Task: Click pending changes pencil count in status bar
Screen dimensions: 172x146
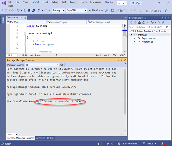Action: point(110,143)
